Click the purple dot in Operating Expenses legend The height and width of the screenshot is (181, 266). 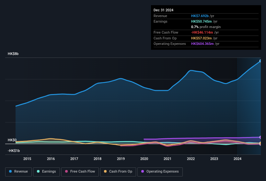(143, 171)
